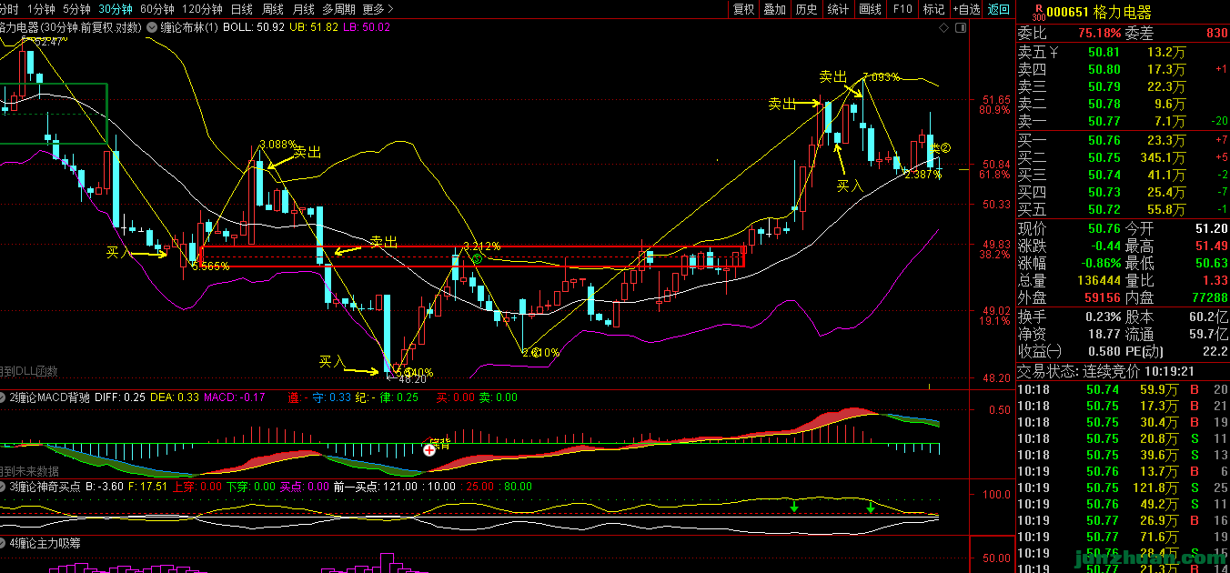
Task: Click stock name 格力电器 in quote panel
Action: point(1123,13)
